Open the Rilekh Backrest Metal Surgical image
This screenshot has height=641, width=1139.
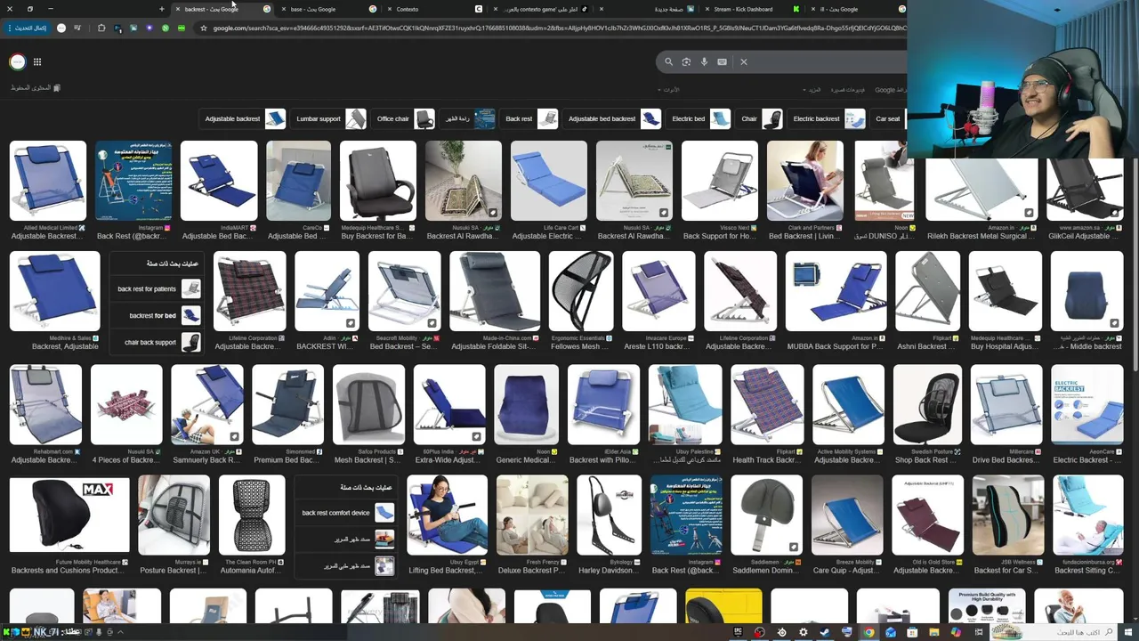coord(981,189)
